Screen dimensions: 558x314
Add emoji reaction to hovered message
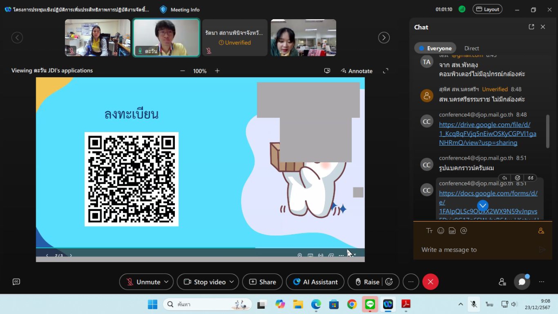[x=517, y=178]
